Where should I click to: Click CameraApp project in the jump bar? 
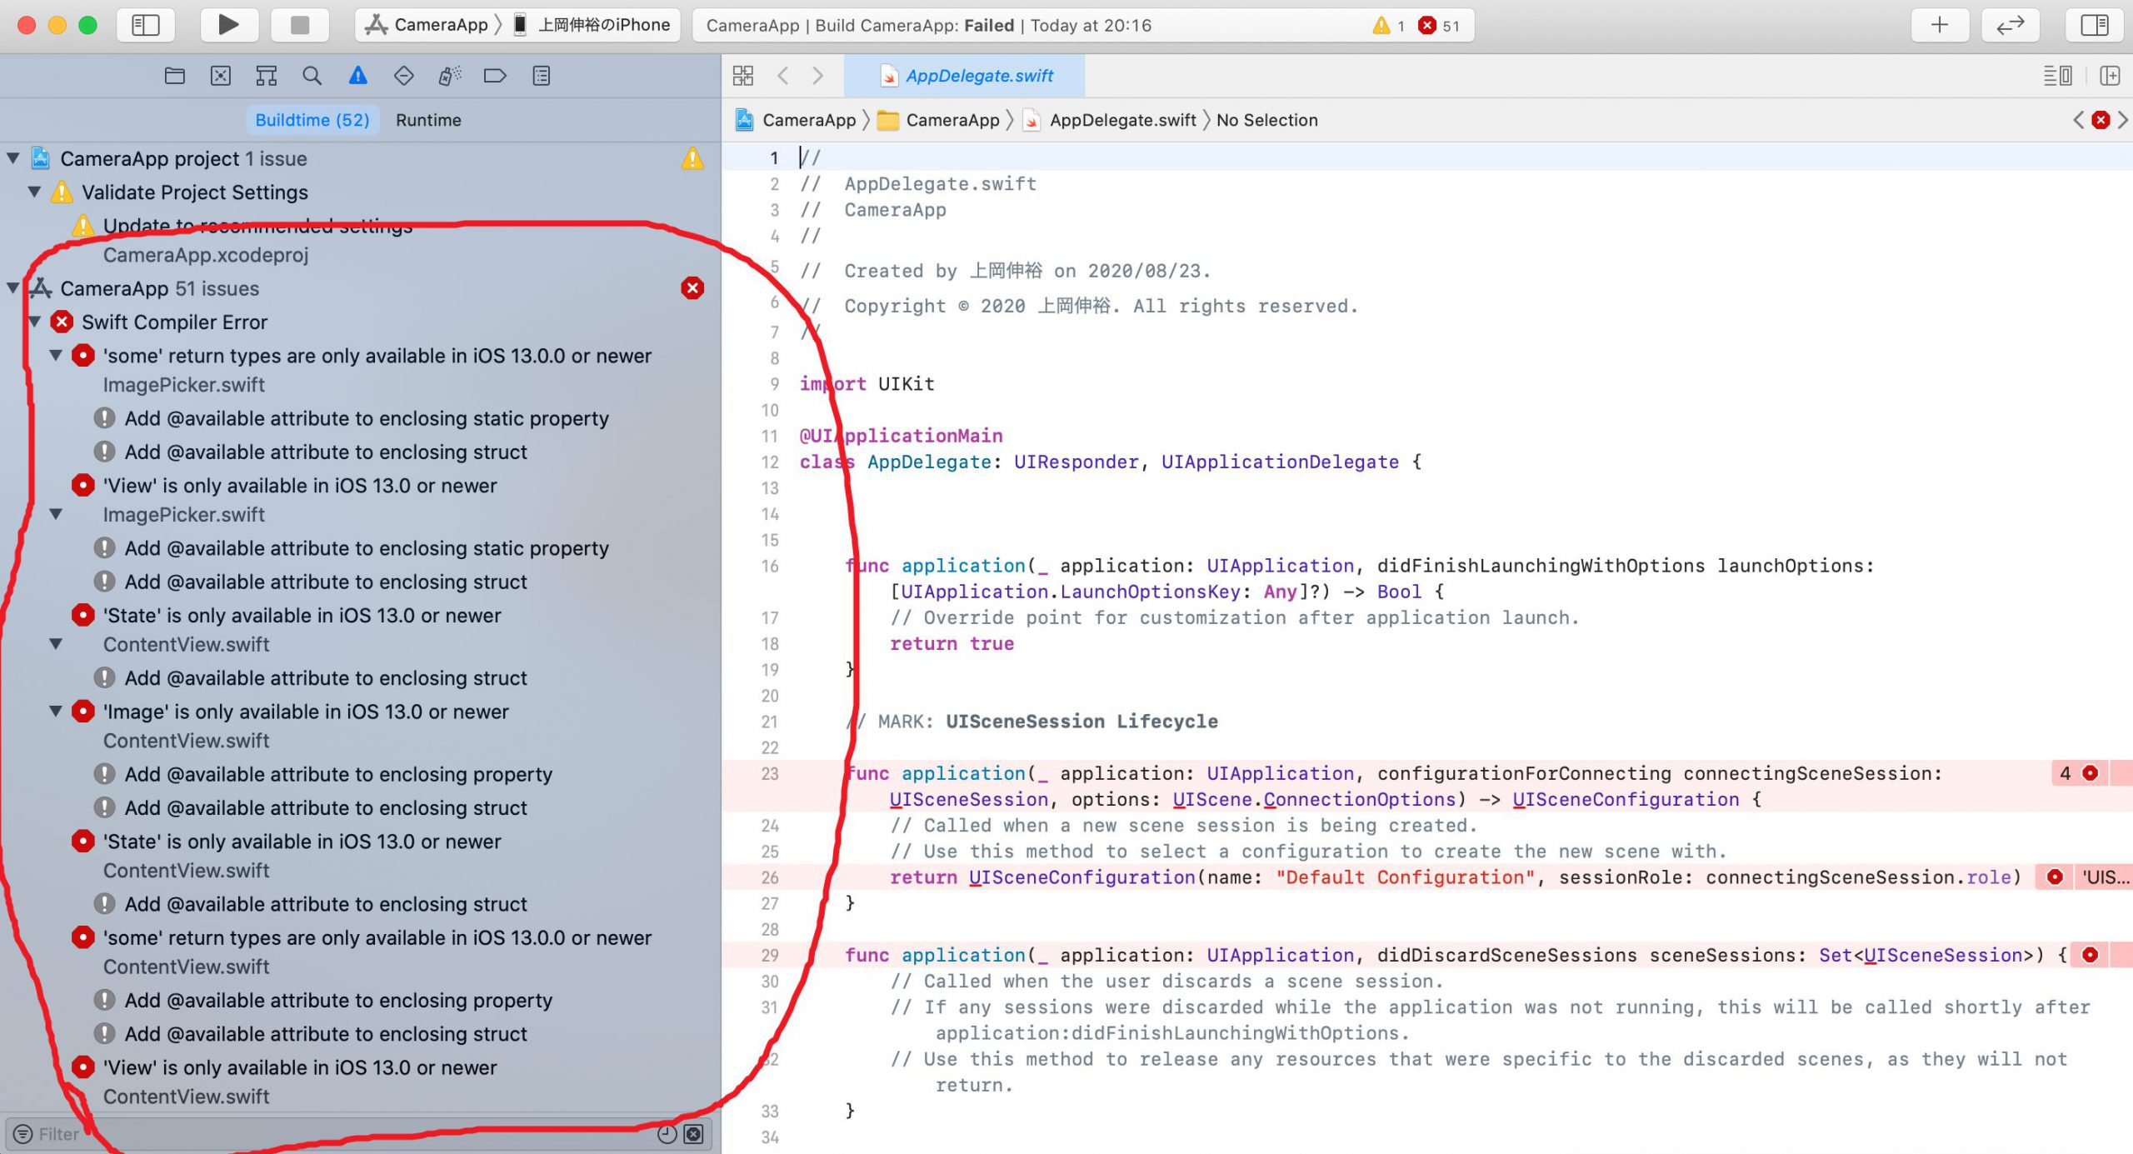point(796,120)
